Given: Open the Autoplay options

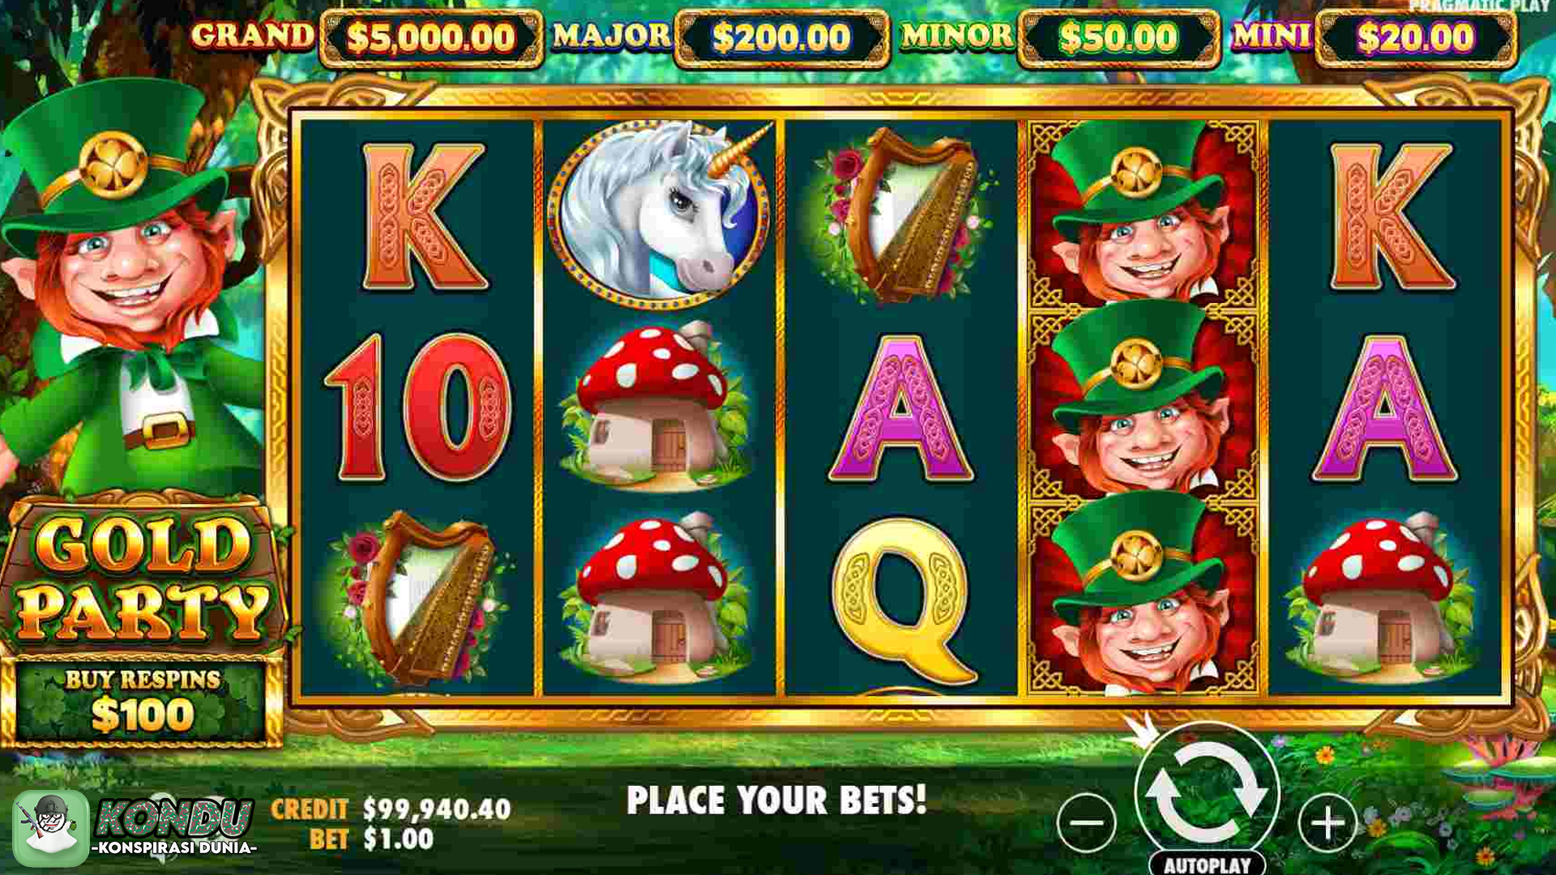Looking at the screenshot, I should coord(1207,864).
